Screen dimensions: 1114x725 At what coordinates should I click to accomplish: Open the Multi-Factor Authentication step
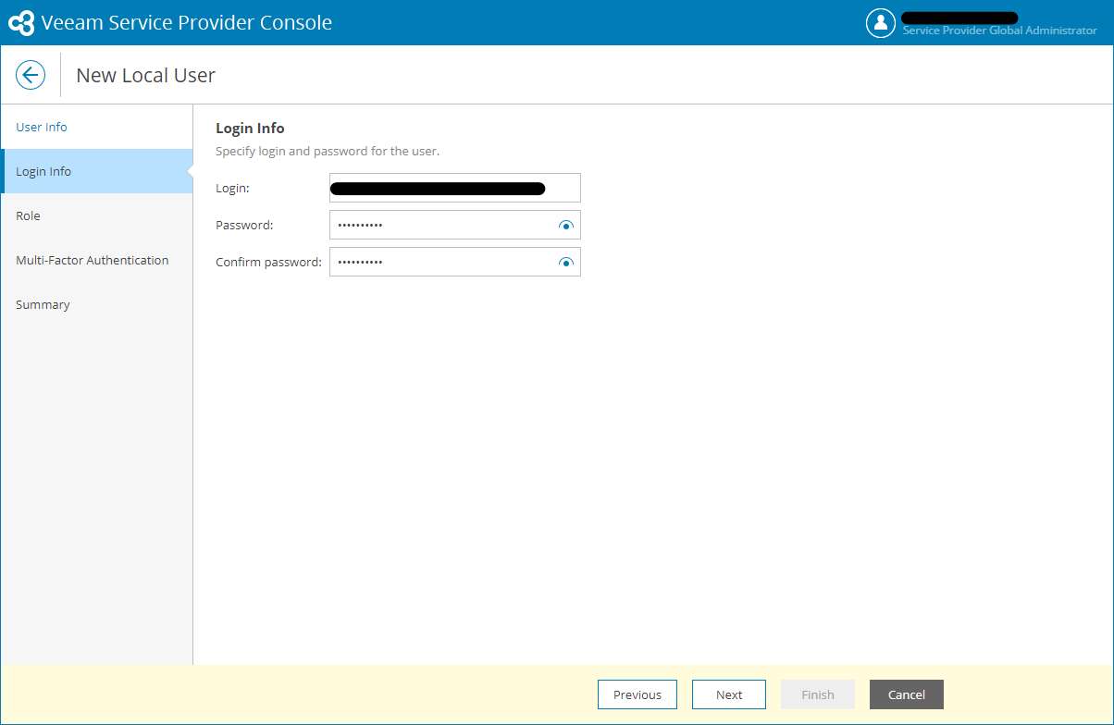(x=96, y=260)
